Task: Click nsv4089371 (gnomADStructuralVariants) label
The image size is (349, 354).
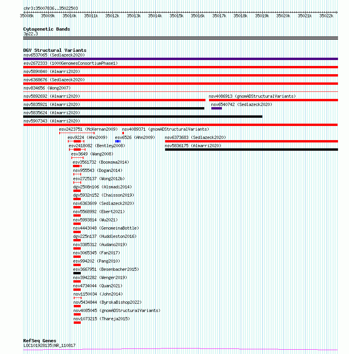Action: click(x=165, y=130)
